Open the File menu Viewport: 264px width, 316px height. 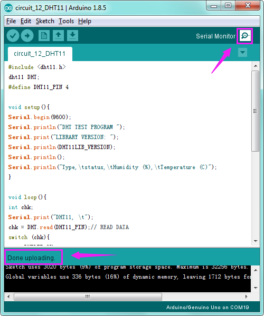tap(11, 21)
